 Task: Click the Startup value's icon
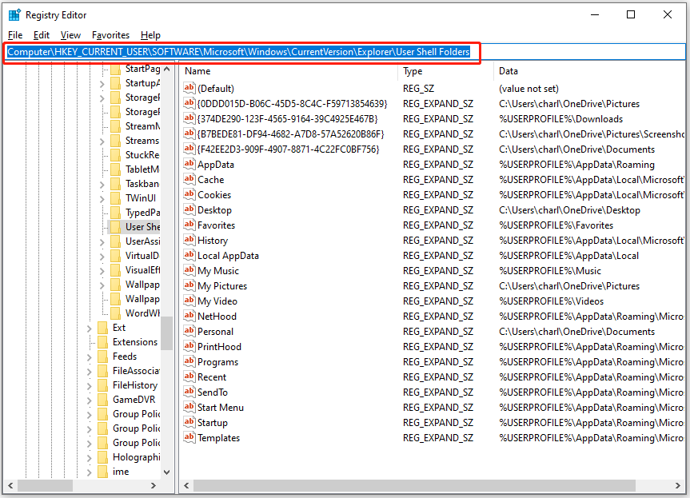point(189,423)
